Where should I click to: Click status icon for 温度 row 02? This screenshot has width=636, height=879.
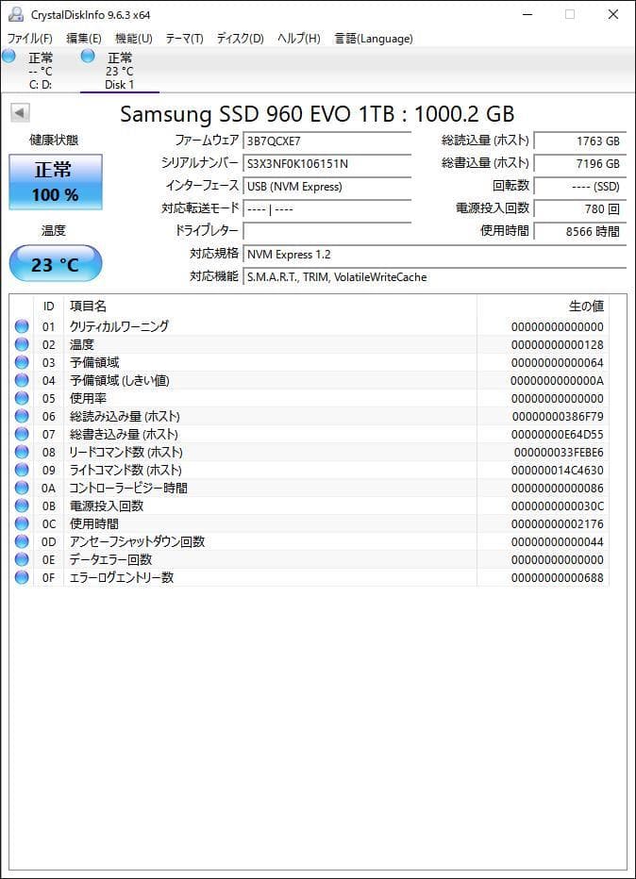(x=22, y=344)
